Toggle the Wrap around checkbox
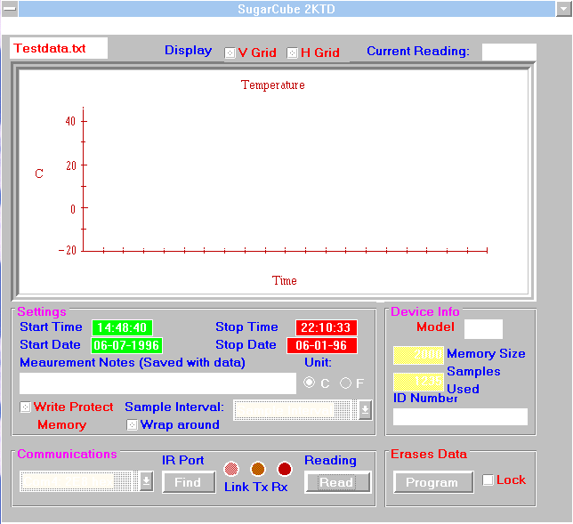This screenshot has height=524, width=573. (132, 425)
